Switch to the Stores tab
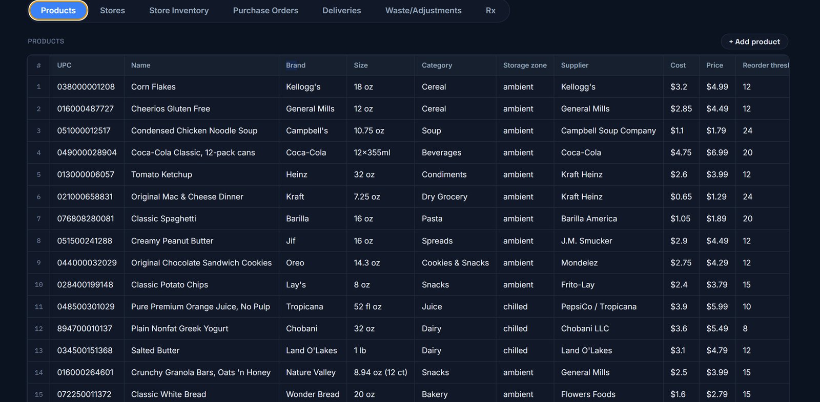This screenshot has height=402, width=820. click(112, 10)
